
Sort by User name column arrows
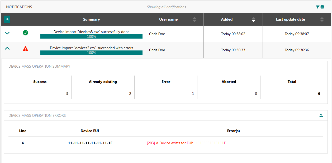pyautogui.click(x=195, y=19)
